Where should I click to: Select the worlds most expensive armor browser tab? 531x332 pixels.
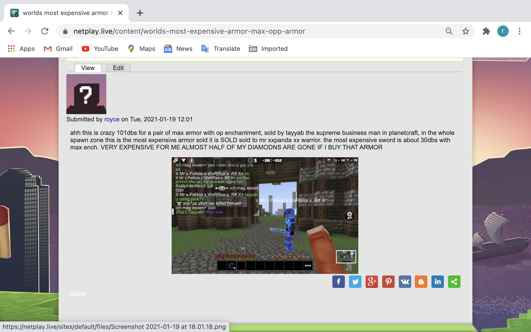(x=66, y=13)
